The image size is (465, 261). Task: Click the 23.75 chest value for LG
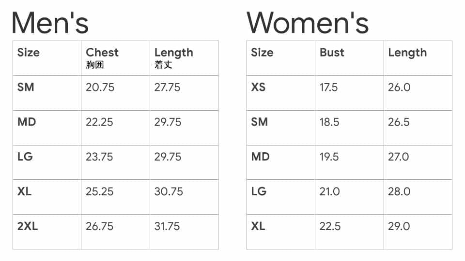[99, 157]
